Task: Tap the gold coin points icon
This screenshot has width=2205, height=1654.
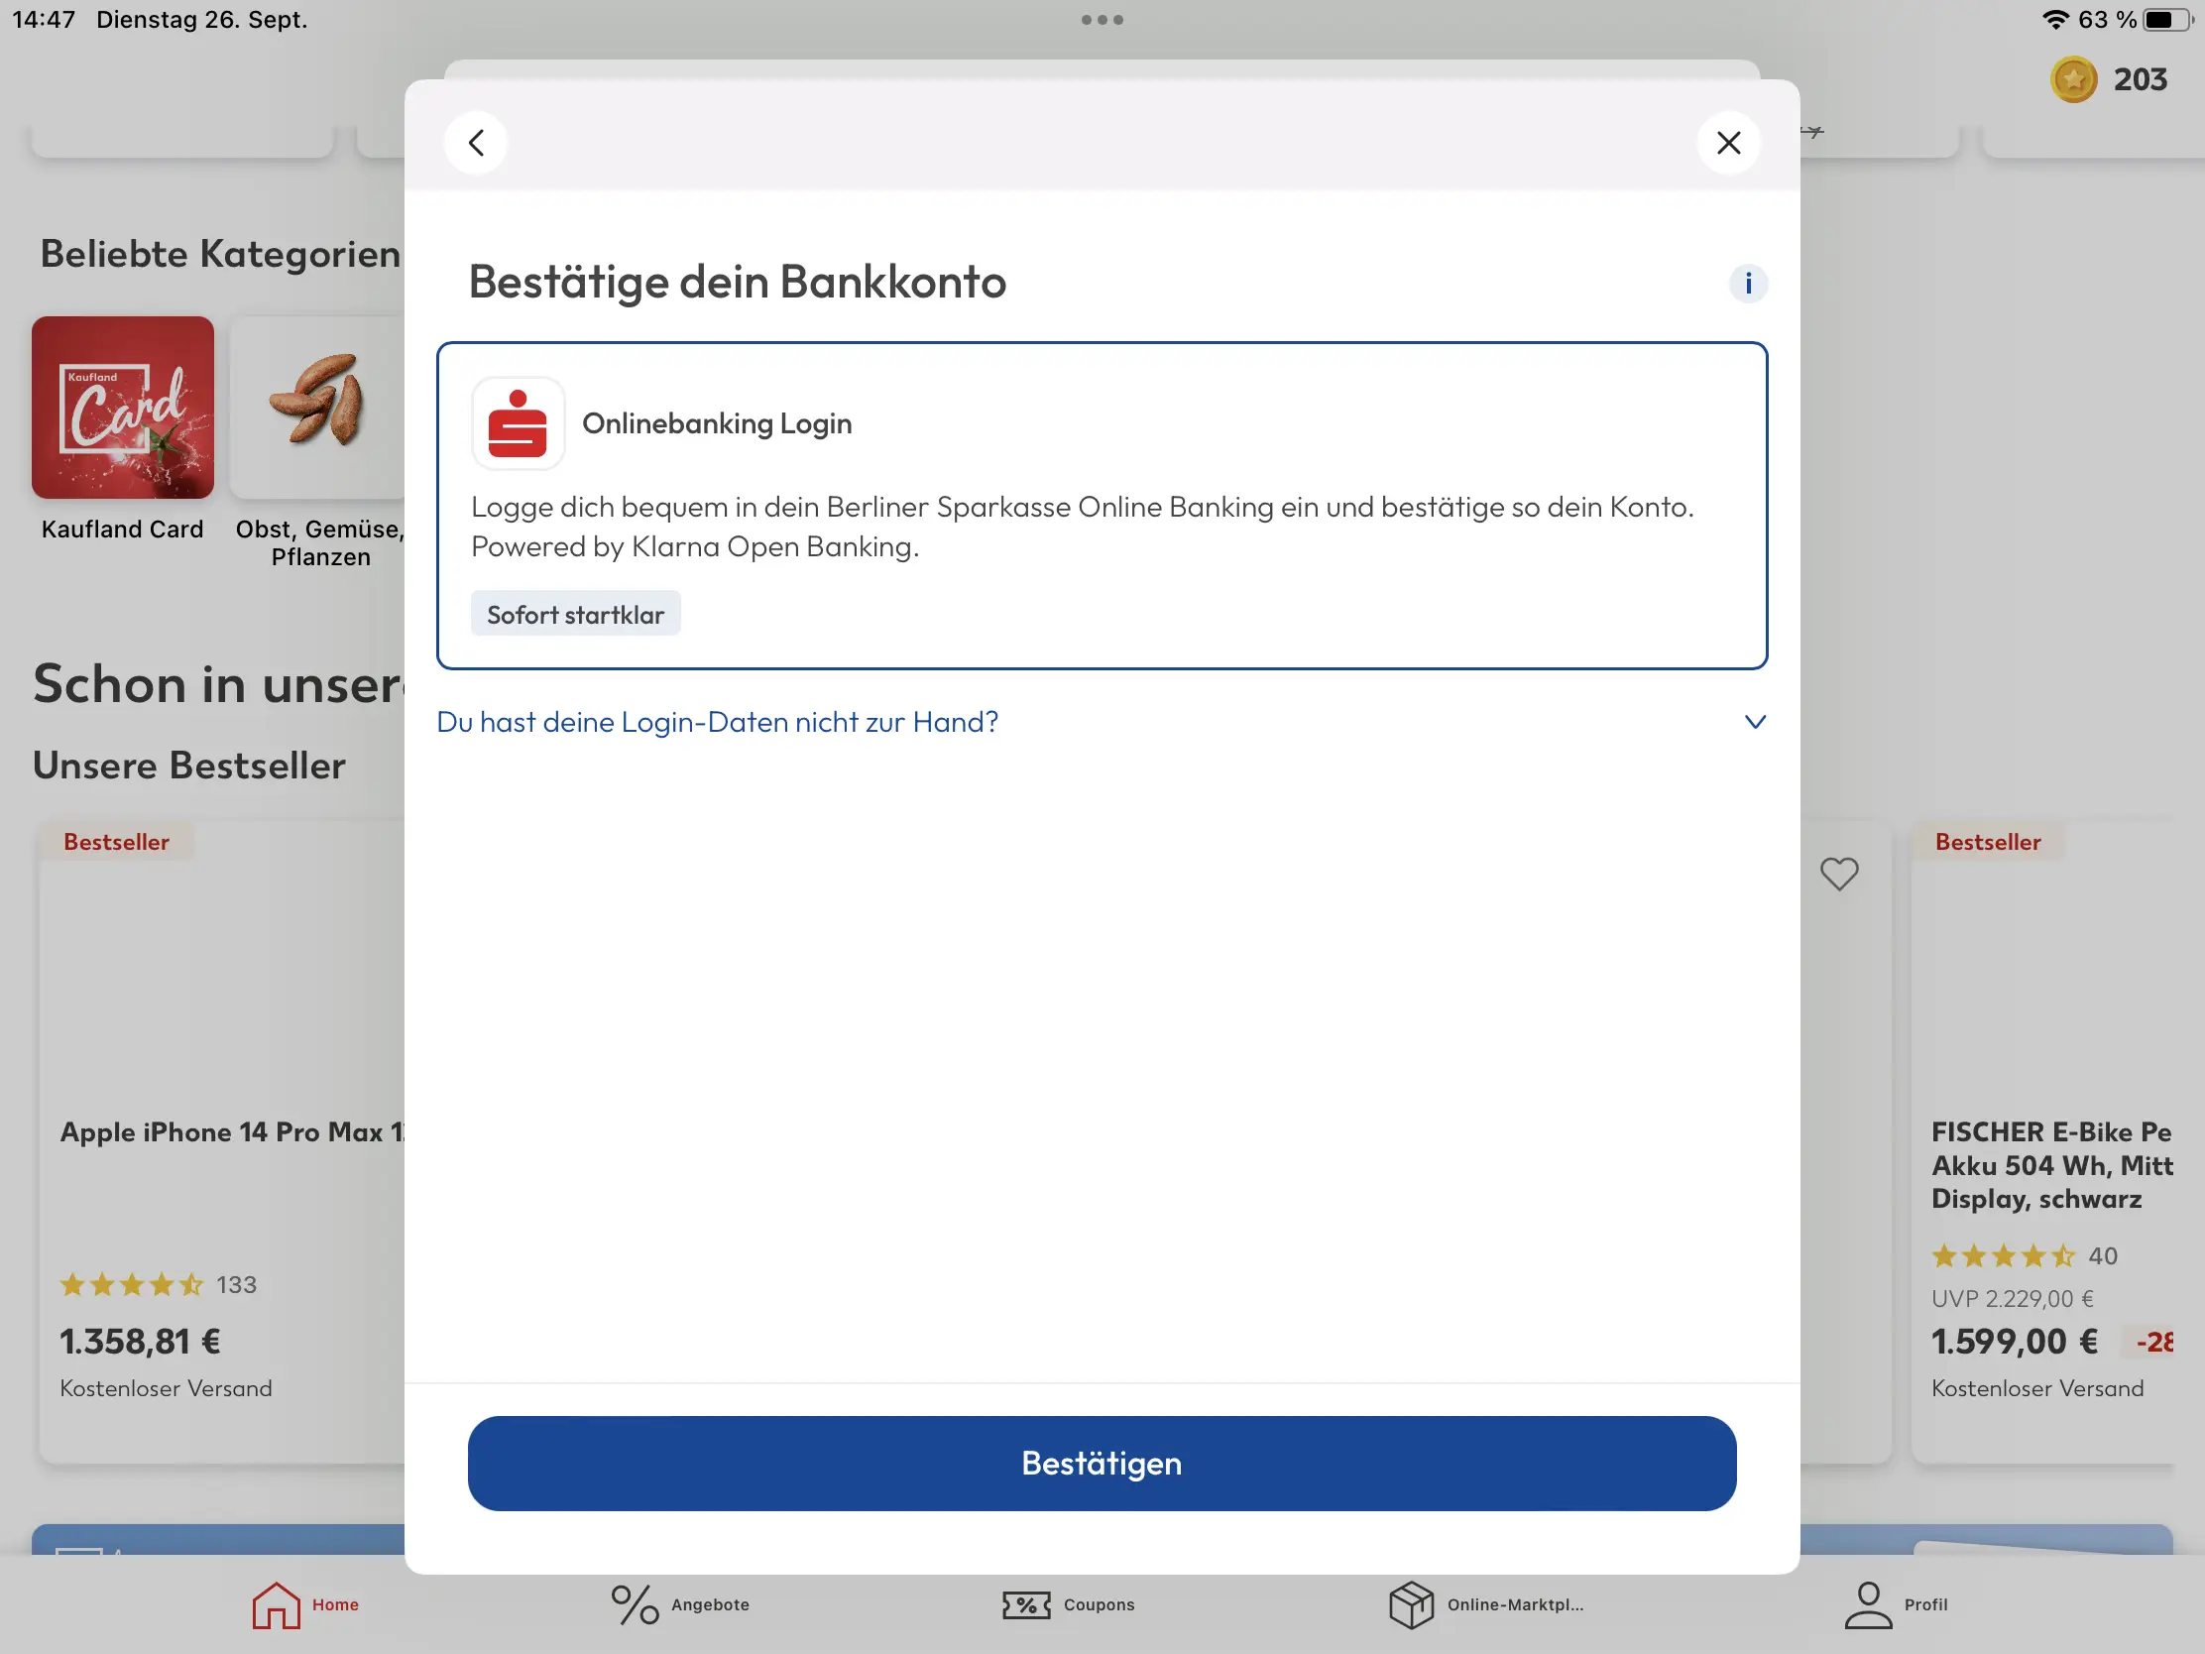Action: 2072,79
